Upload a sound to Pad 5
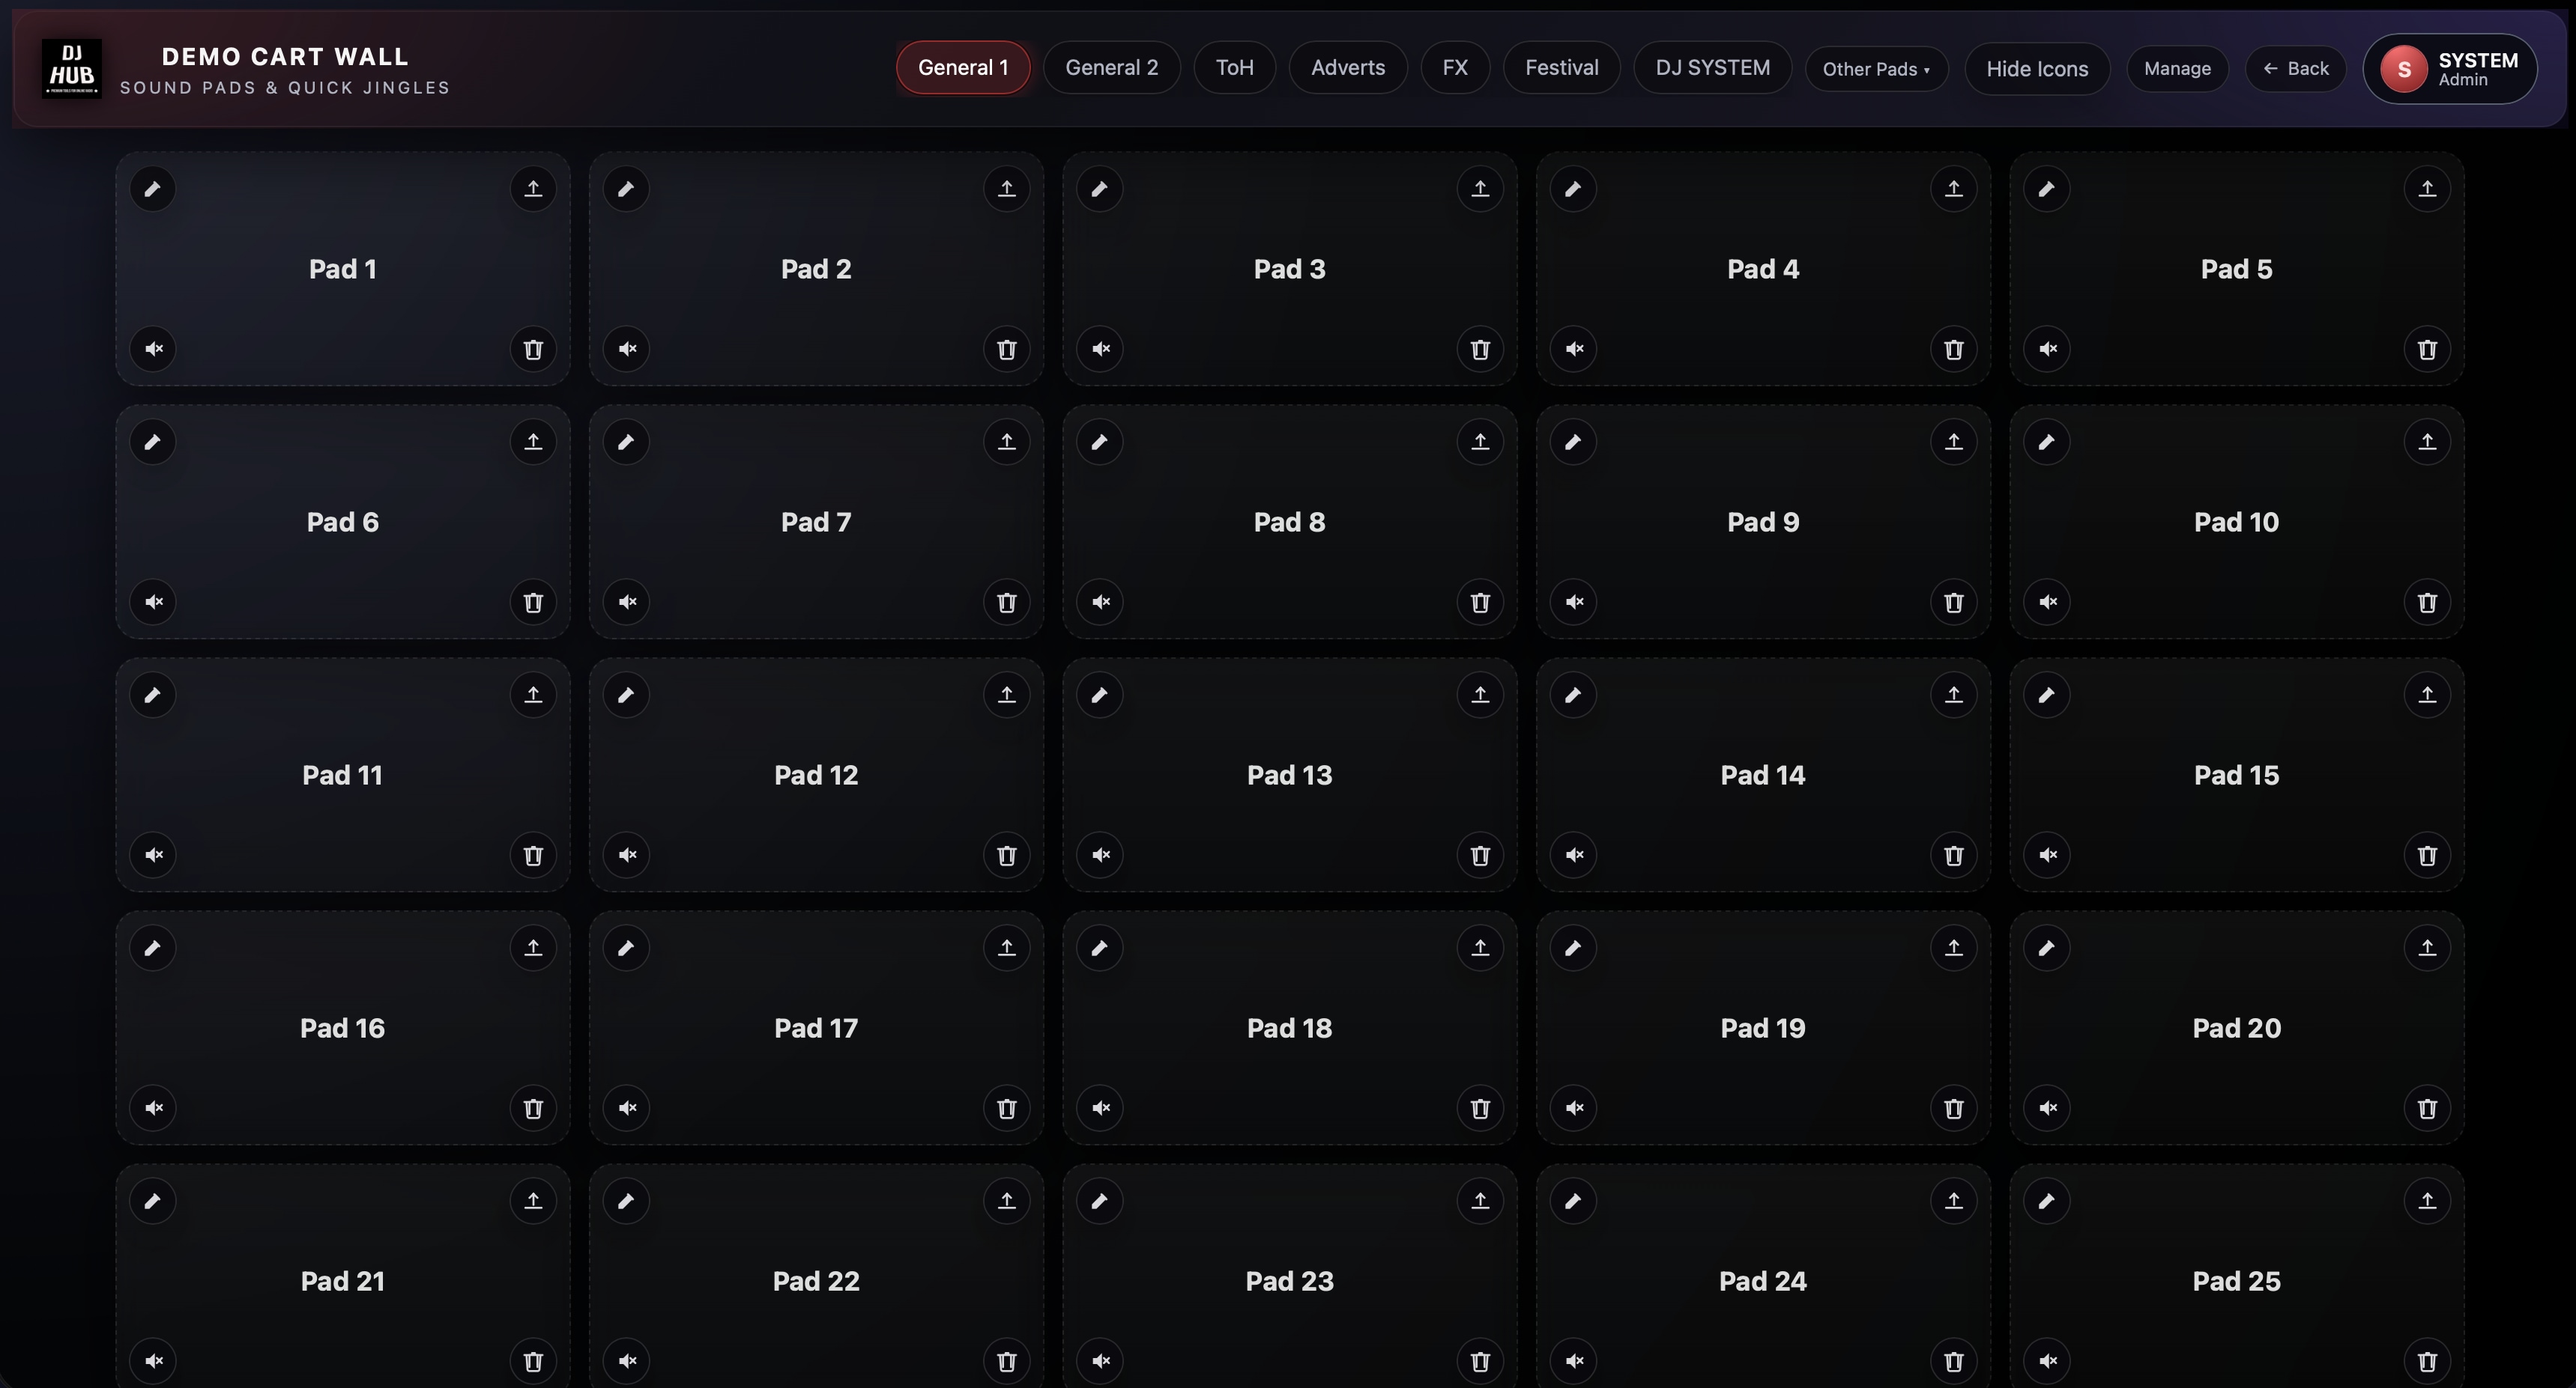This screenshot has height=1388, width=2576. pyautogui.click(x=2428, y=189)
